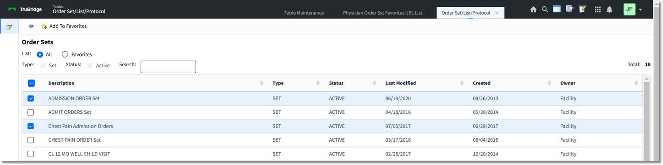Viewport: 663px width, 165px height.
Task: Sort by Created column arrows
Action: [x=549, y=83]
